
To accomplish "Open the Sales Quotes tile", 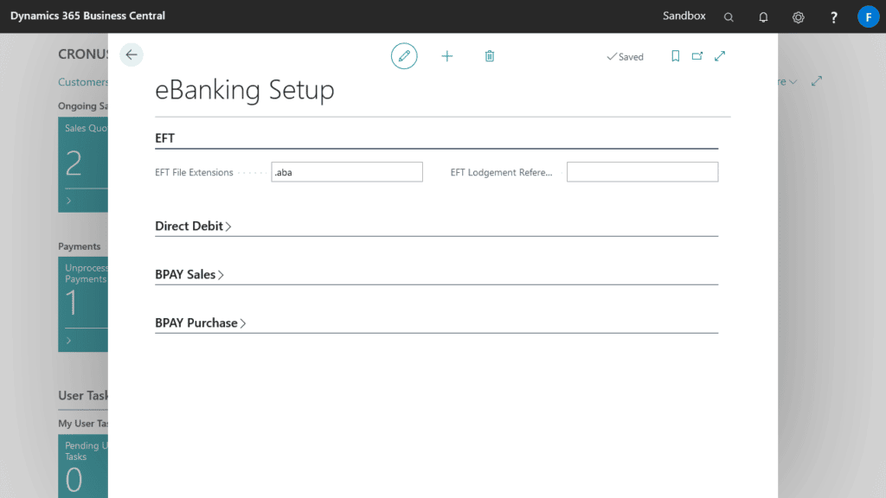I will pyautogui.click(x=83, y=164).
